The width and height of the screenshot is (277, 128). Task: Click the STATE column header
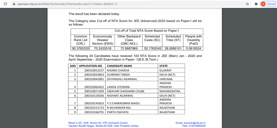pos(163,66)
